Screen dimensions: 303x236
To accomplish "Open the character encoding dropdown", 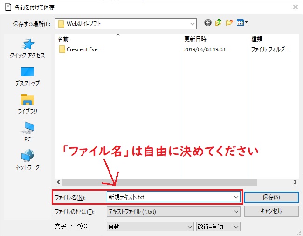I will click(x=189, y=227).
